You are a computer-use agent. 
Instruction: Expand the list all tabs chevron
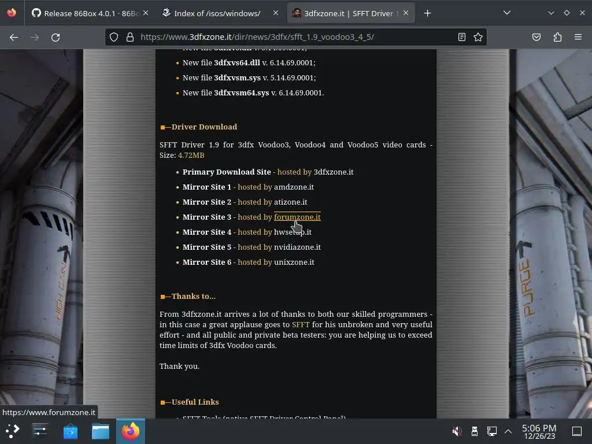click(x=507, y=13)
